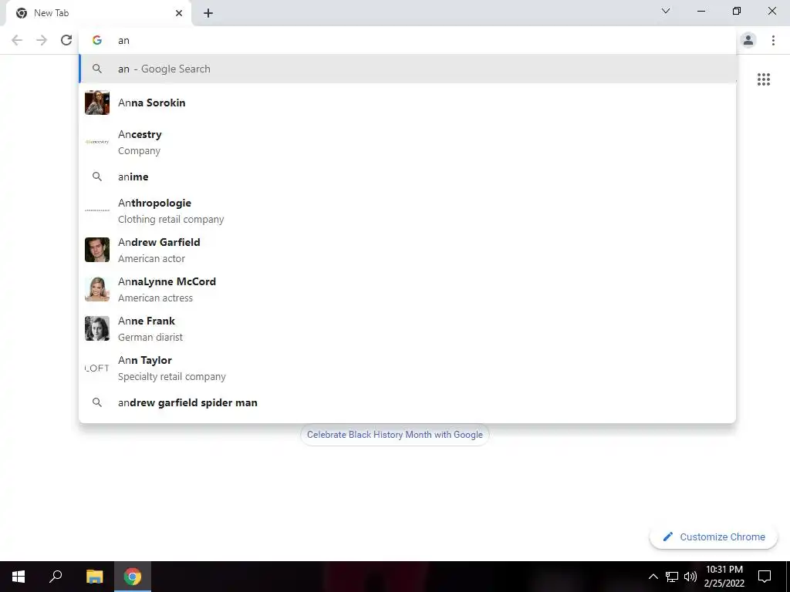Click the back navigation arrow

pyautogui.click(x=17, y=40)
